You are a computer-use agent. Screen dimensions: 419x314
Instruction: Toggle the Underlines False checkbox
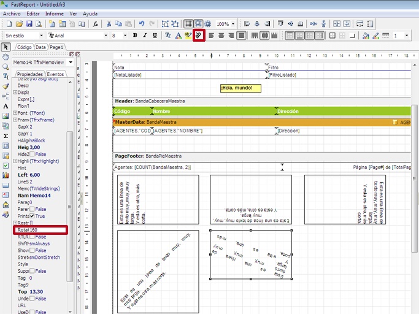click(x=32, y=299)
